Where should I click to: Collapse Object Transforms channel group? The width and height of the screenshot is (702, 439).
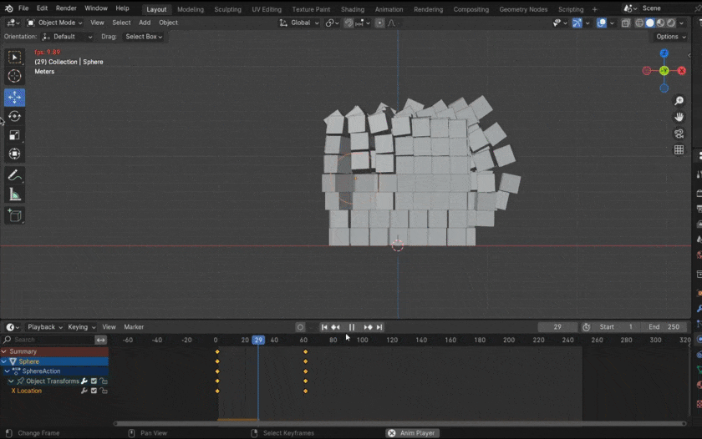click(11, 381)
